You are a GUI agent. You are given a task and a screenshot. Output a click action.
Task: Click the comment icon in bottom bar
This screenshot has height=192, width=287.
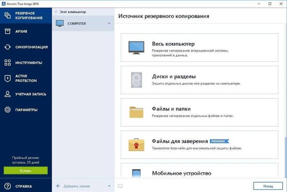coord(120,186)
